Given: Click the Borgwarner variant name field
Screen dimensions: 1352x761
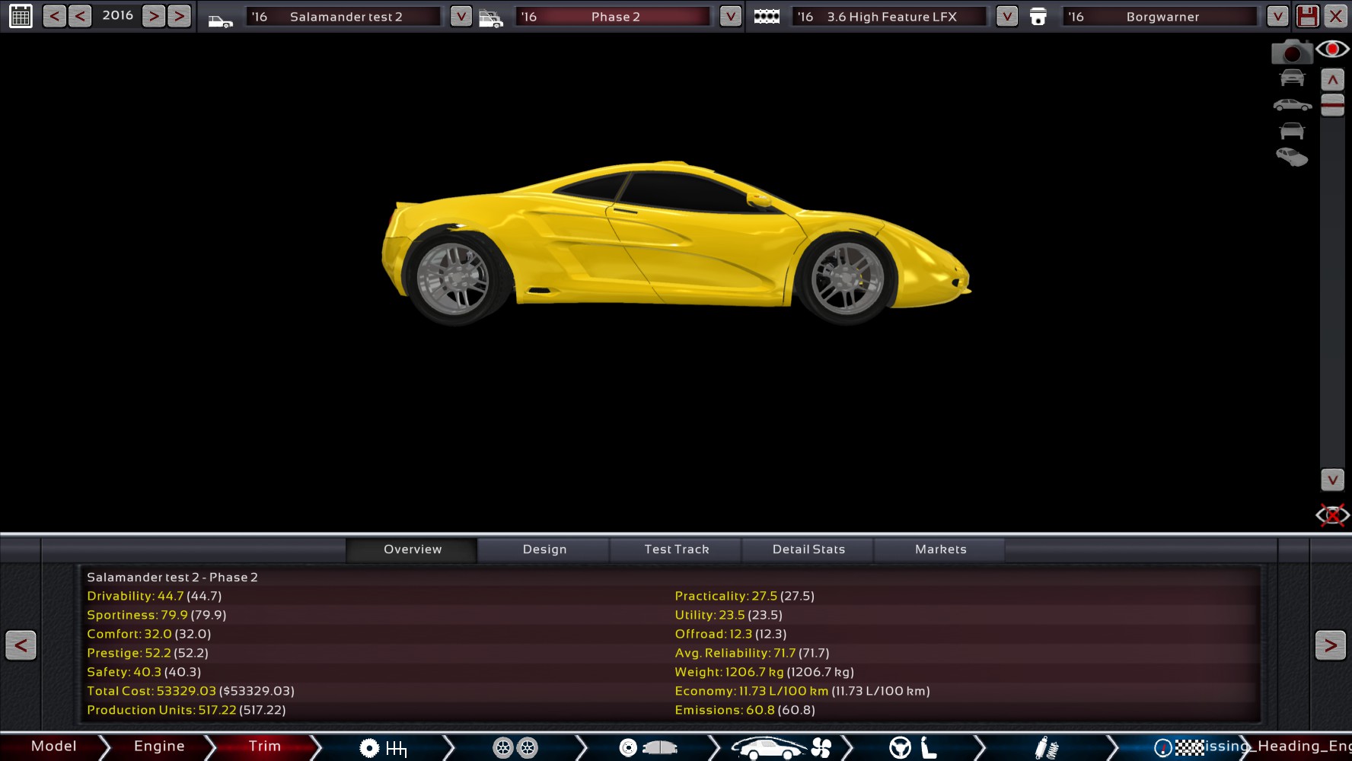Looking at the screenshot, I should pos(1160,17).
